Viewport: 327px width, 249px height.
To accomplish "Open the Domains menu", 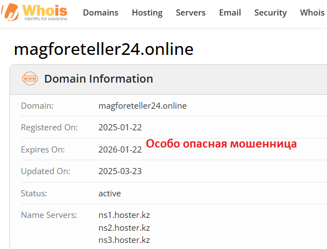I will click(100, 13).
